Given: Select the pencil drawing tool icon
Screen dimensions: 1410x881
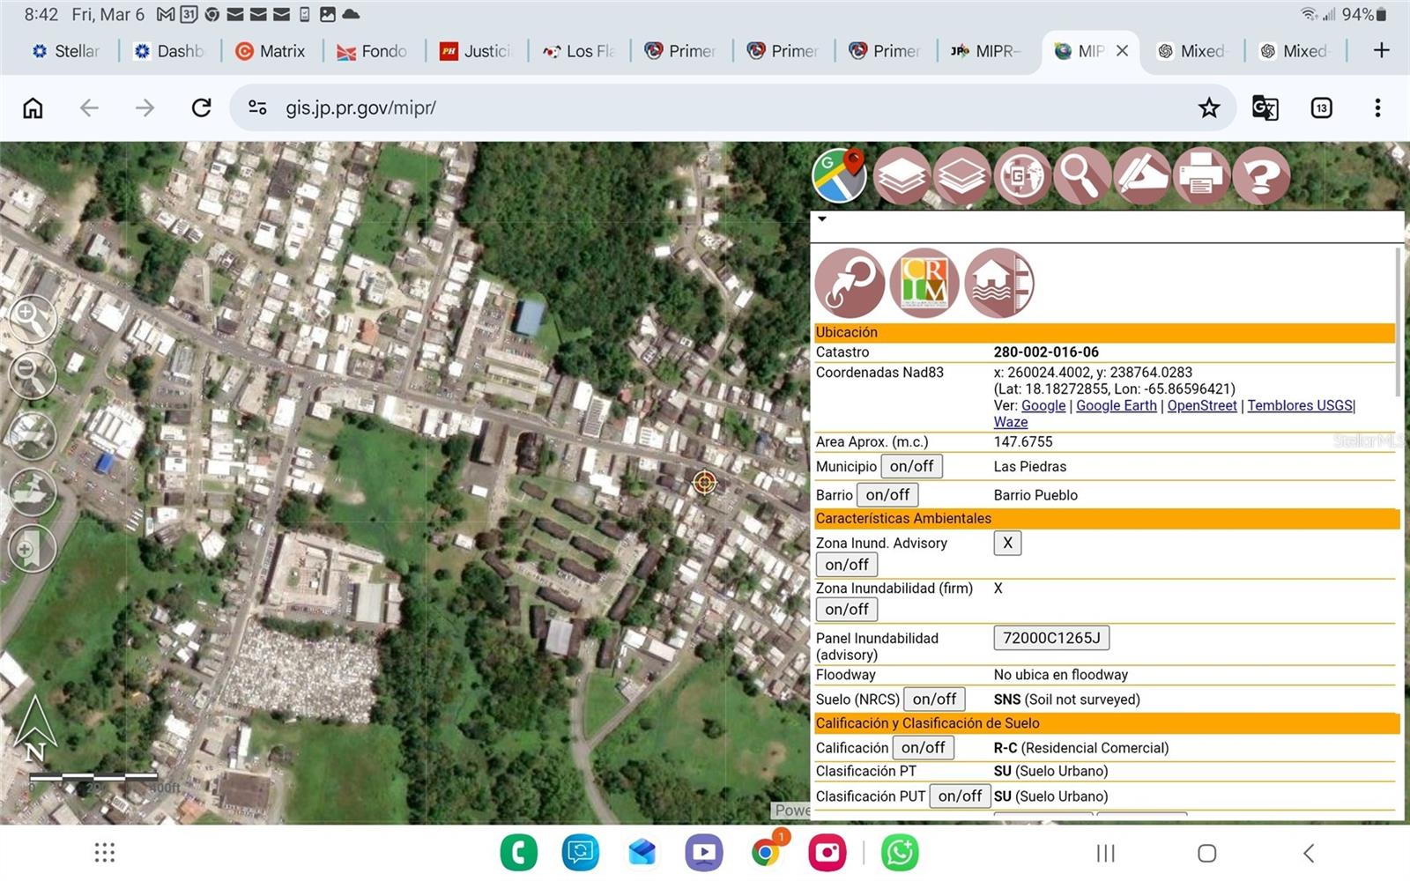Looking at the screenshot, I should coord(1141,175).
